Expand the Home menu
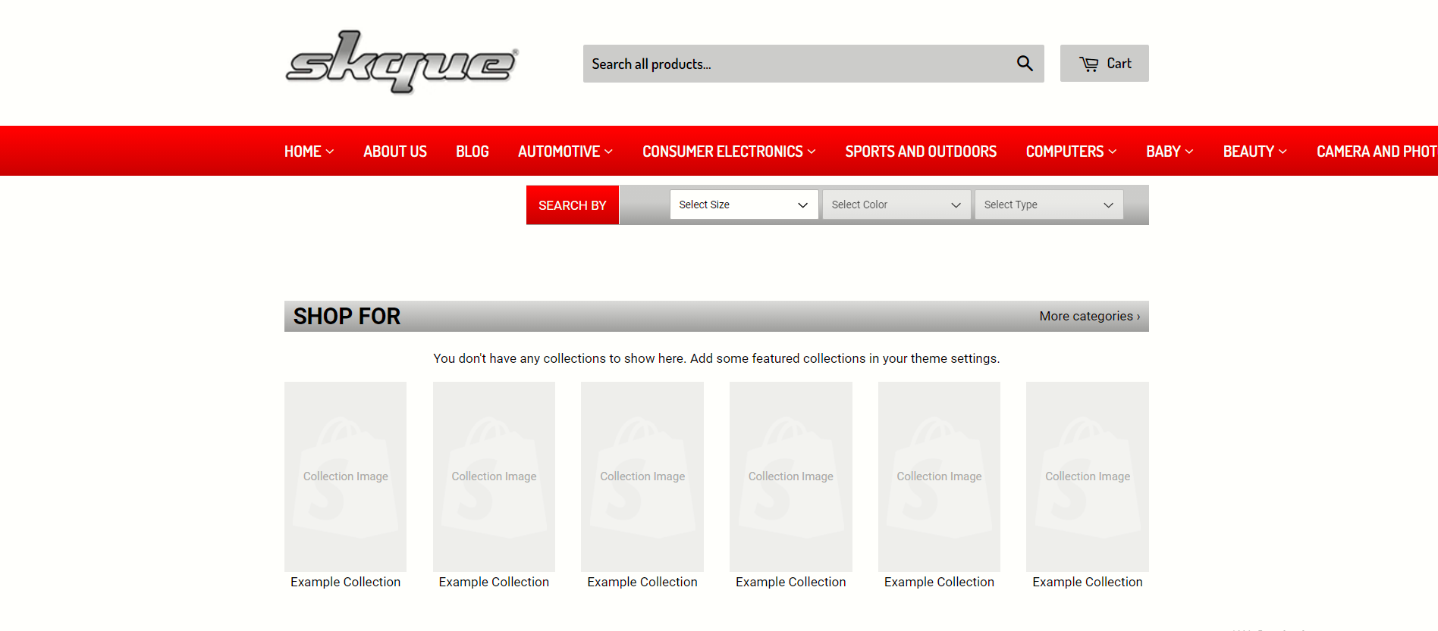Image resolution: width=1438 pixels, height=631 pixels. (309, 152)
